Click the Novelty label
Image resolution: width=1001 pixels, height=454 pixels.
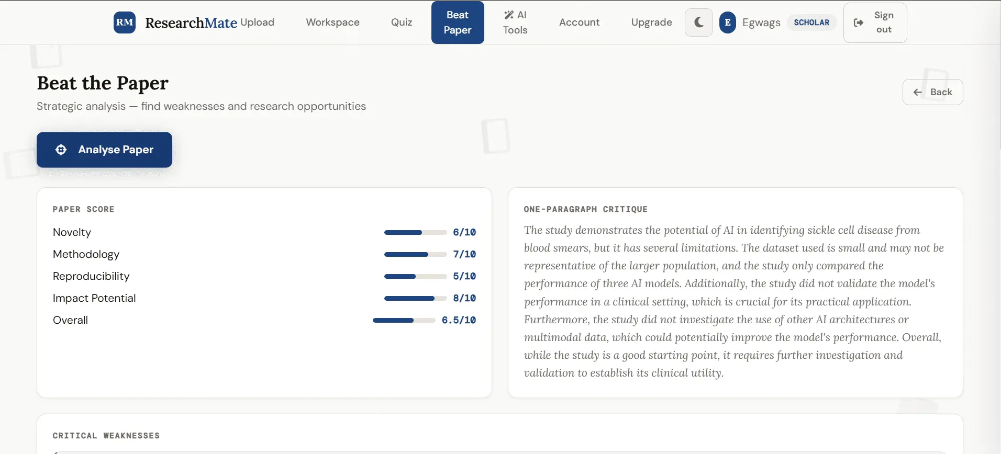point(72,232)
